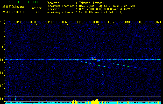Click the kHz axis unit label

tap(2, 21)
